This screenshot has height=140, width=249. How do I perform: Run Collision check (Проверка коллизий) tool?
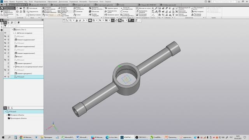pyautogui.click(x=196, y=15)
